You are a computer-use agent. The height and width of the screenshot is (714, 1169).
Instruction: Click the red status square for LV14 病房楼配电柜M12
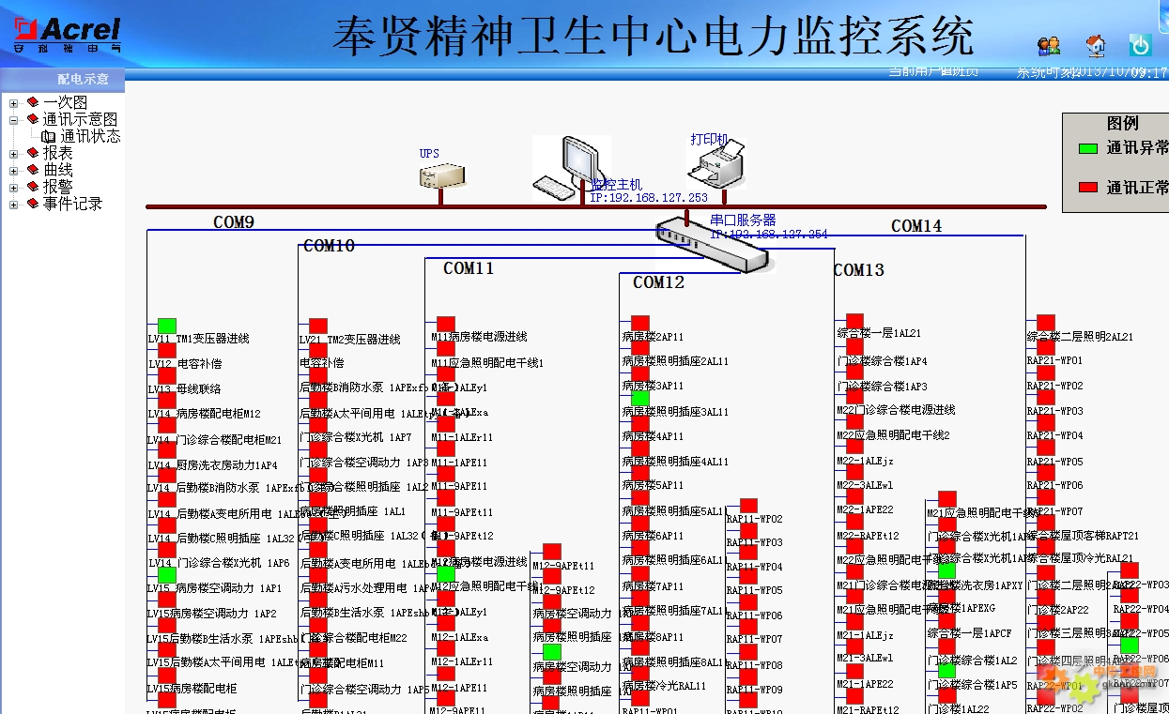tap(167, 402)
